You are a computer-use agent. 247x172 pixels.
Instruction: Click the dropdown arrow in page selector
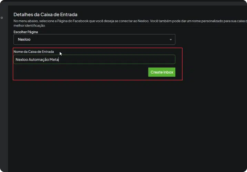[171, 40]
